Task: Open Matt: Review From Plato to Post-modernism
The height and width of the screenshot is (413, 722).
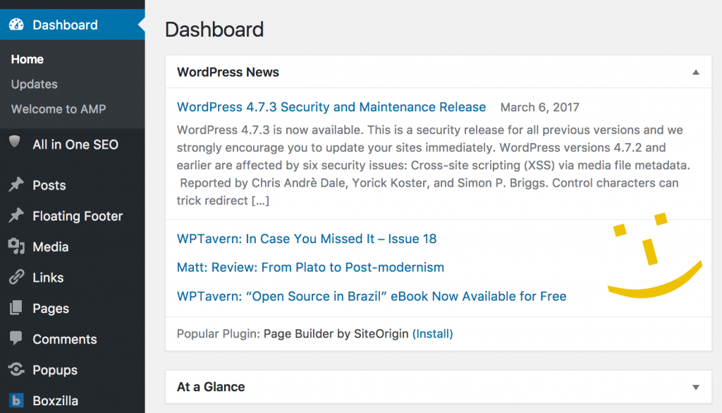Action: [x=310, y=267]
